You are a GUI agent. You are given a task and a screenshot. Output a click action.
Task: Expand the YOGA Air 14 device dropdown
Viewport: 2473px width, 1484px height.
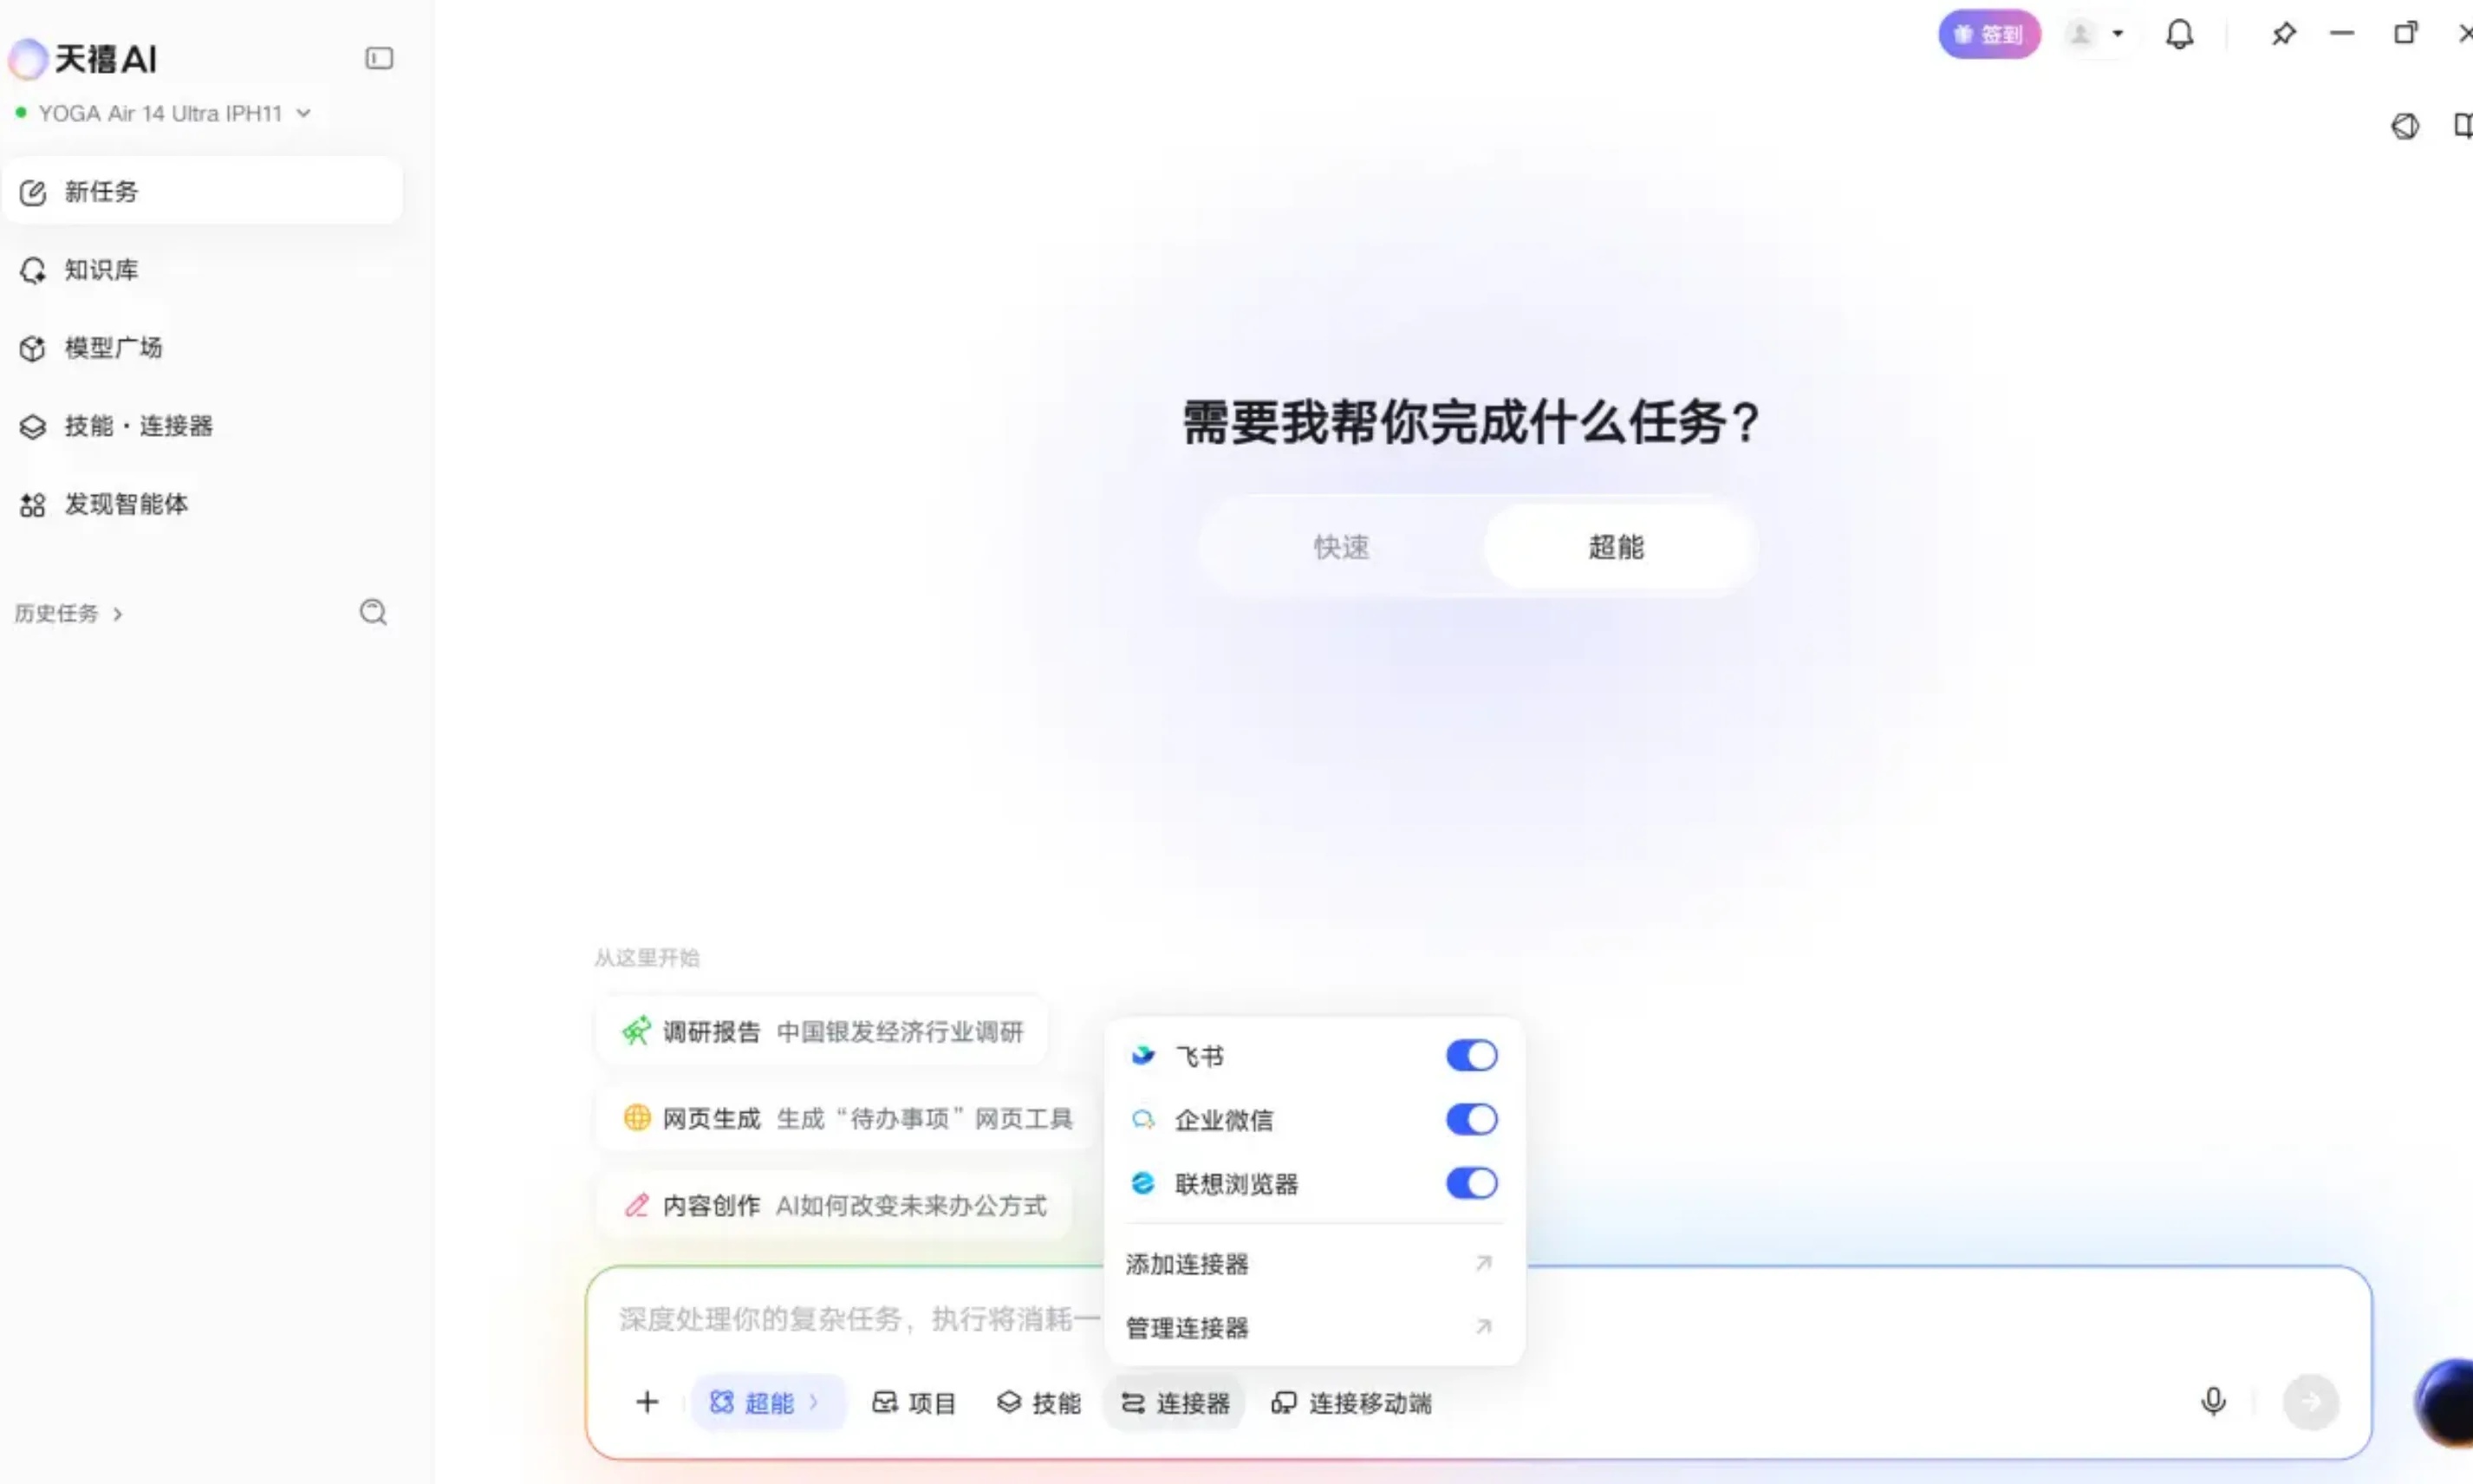pos(164,113)
